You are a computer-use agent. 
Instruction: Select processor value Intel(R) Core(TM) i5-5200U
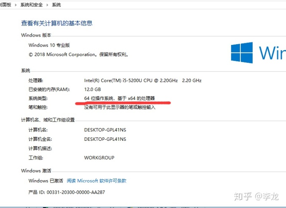143,80
